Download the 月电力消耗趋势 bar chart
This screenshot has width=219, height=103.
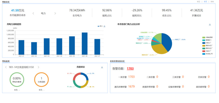(x=104, y=26)
